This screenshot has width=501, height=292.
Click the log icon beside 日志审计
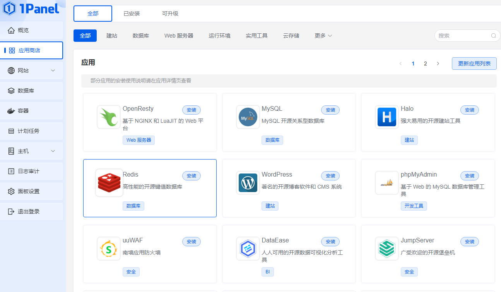tap(11, 171)
